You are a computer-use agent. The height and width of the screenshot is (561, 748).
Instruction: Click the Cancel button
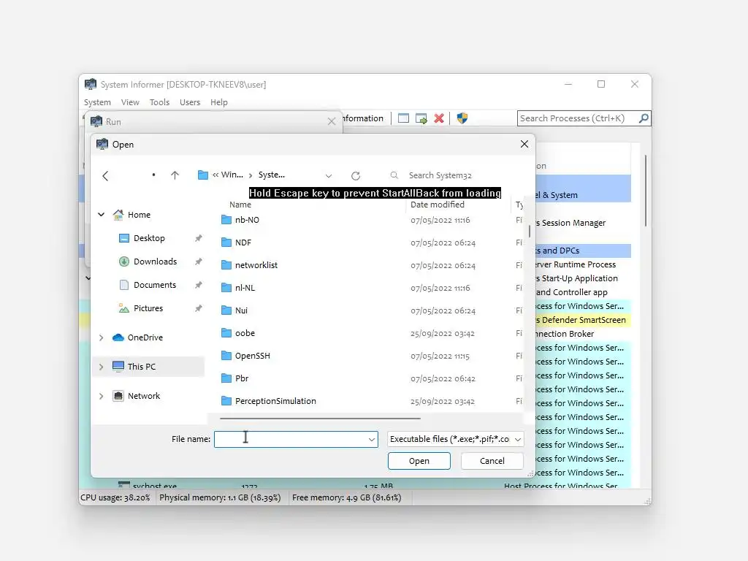492,461
